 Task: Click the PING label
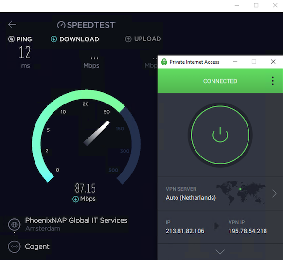(24, 39)
